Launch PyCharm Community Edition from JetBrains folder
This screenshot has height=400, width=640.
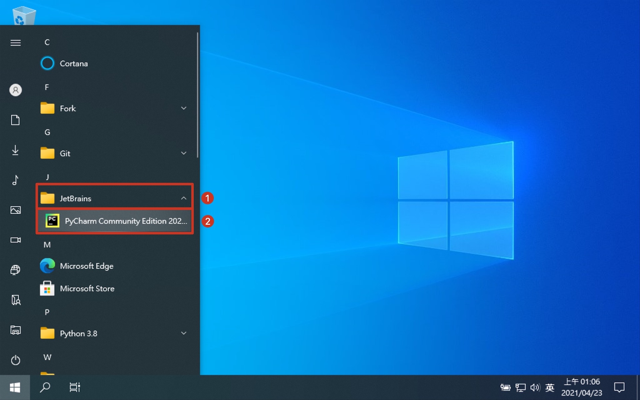pyautogui.click(x=115, y=221)
